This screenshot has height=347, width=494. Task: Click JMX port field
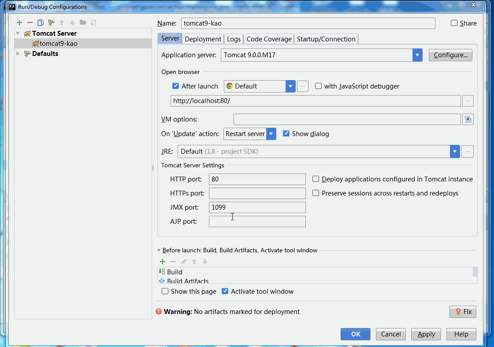(x=257, y=207)
